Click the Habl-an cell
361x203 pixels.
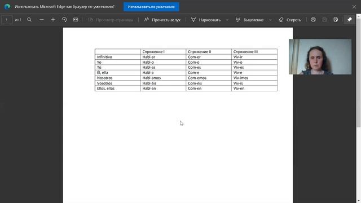pyautogui.click(x=163, y=89)
